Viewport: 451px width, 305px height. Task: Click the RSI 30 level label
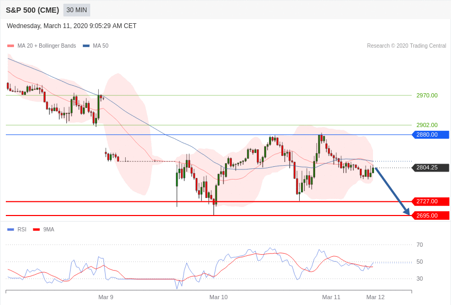click(x=420, y=279)
